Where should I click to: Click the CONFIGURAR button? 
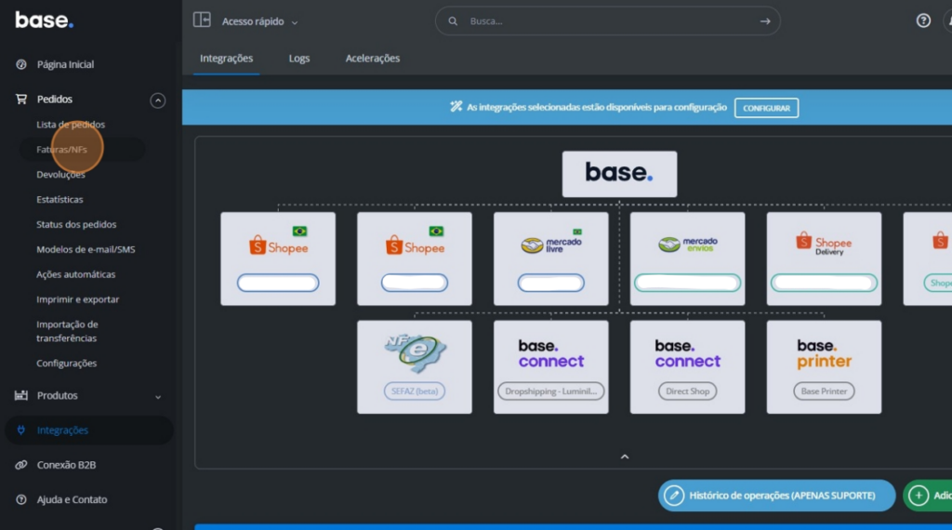click(766, 108)
